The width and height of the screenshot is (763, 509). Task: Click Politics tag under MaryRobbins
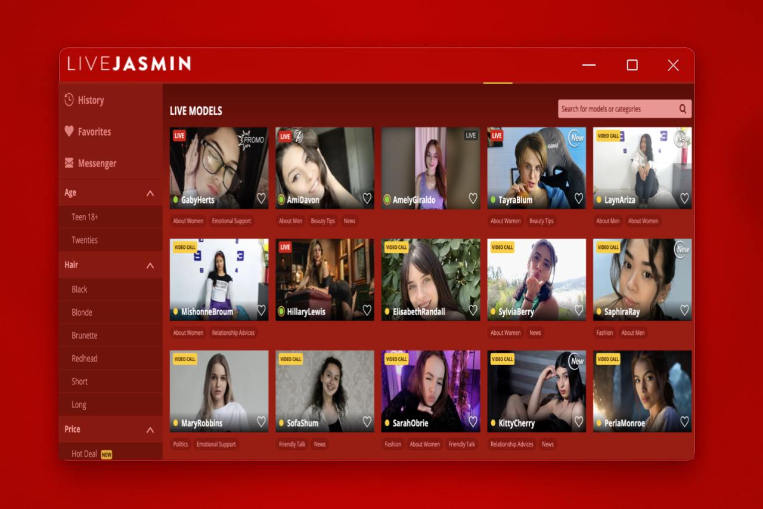point(181,444)
